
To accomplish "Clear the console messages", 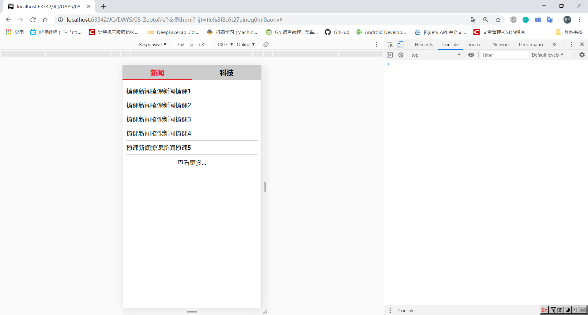I will (x=401, y=55).
